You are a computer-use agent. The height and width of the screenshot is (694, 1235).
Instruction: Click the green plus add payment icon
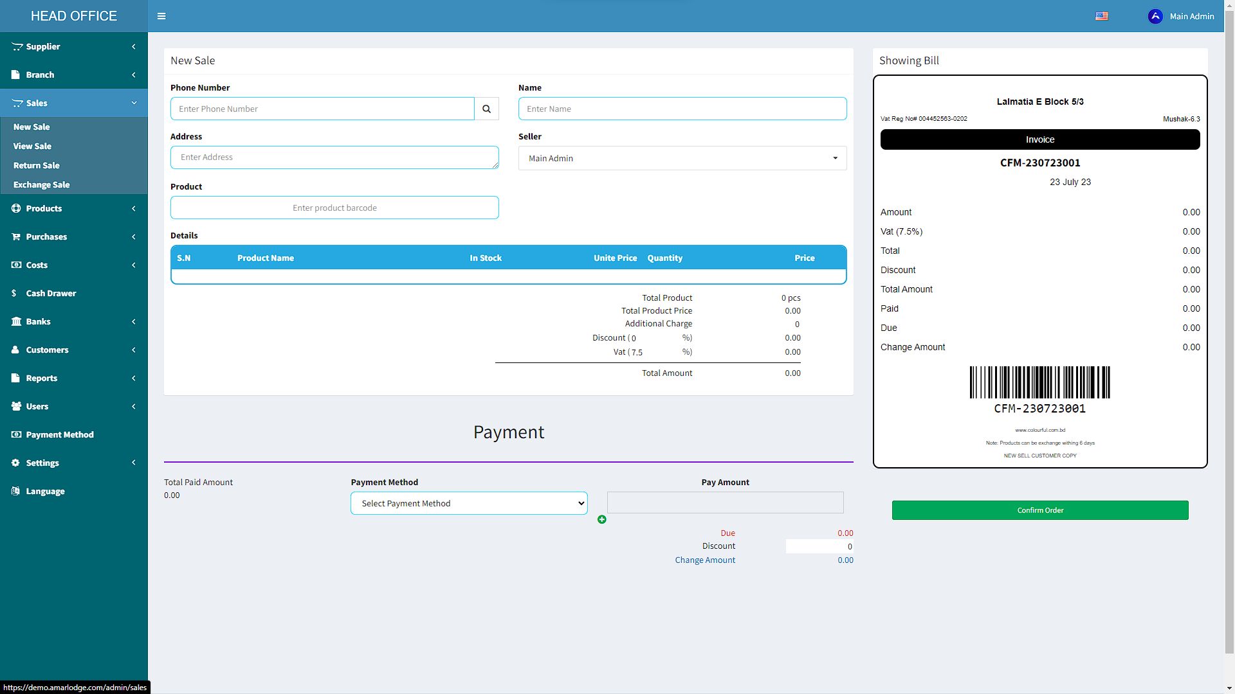click(601, 519)
